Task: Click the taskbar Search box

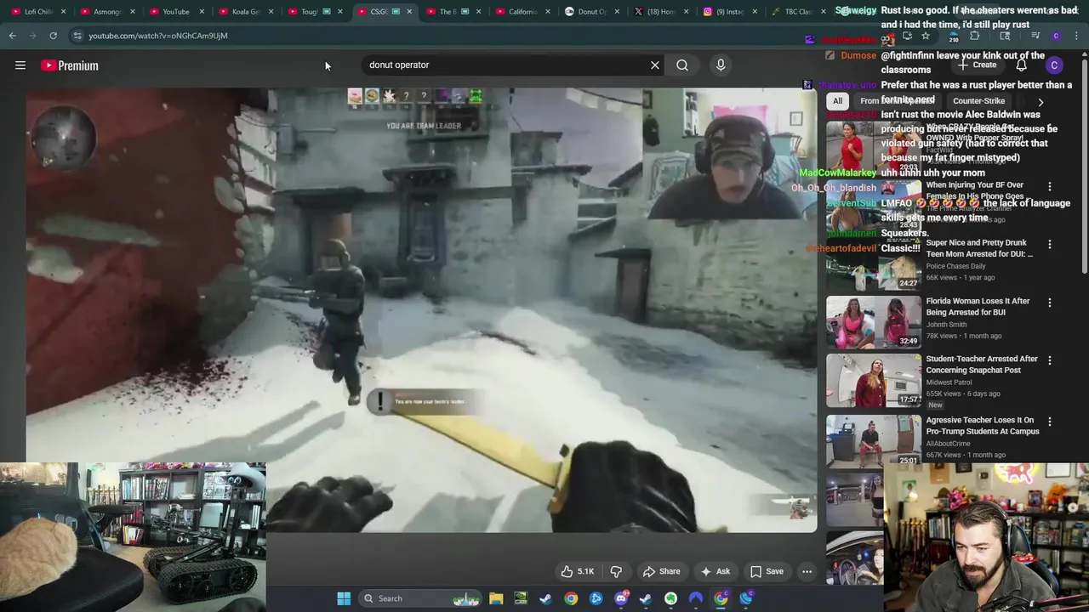Action: [420, 598]
